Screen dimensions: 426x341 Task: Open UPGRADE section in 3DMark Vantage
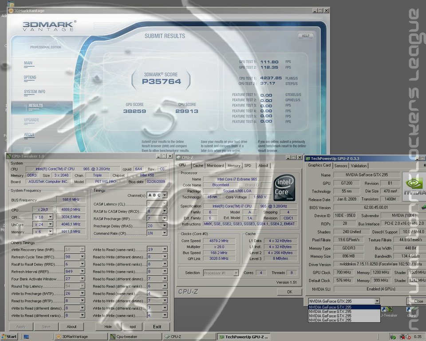click(32, 120)
